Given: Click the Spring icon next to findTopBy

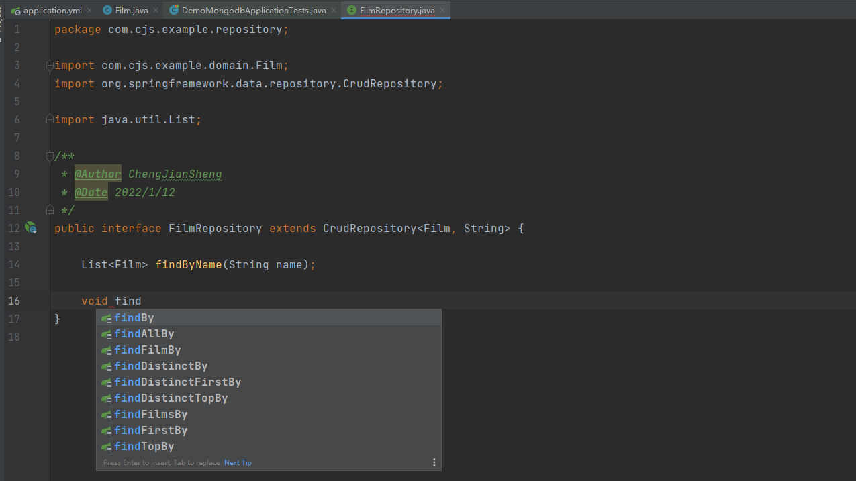Looking at the screenshot, I should point(106,447).
